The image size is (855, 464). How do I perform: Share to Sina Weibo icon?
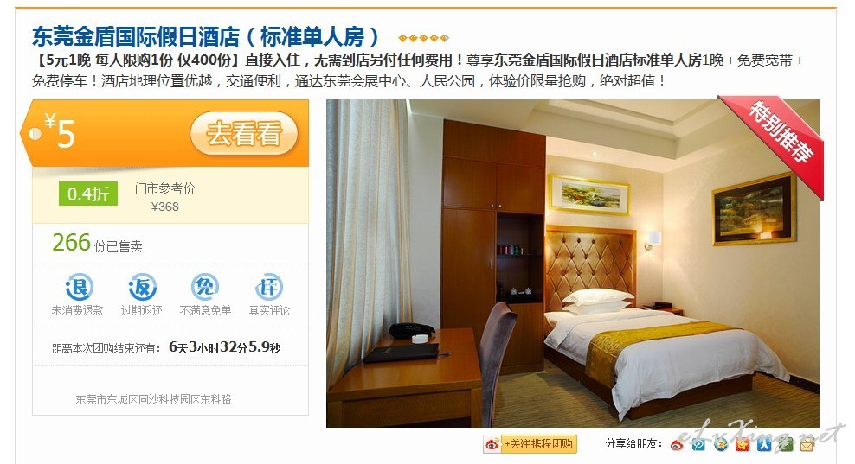tap(677, 444)
